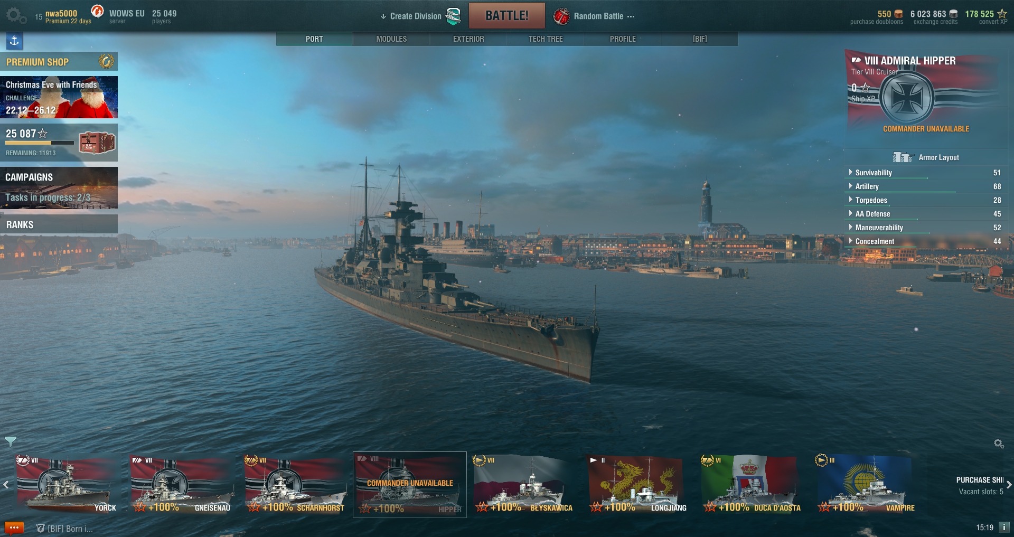Open the chat speech bubble button

[x=14, y=527]
